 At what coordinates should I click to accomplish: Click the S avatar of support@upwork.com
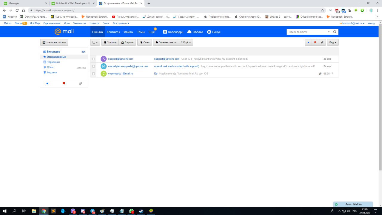click(104, 59)
